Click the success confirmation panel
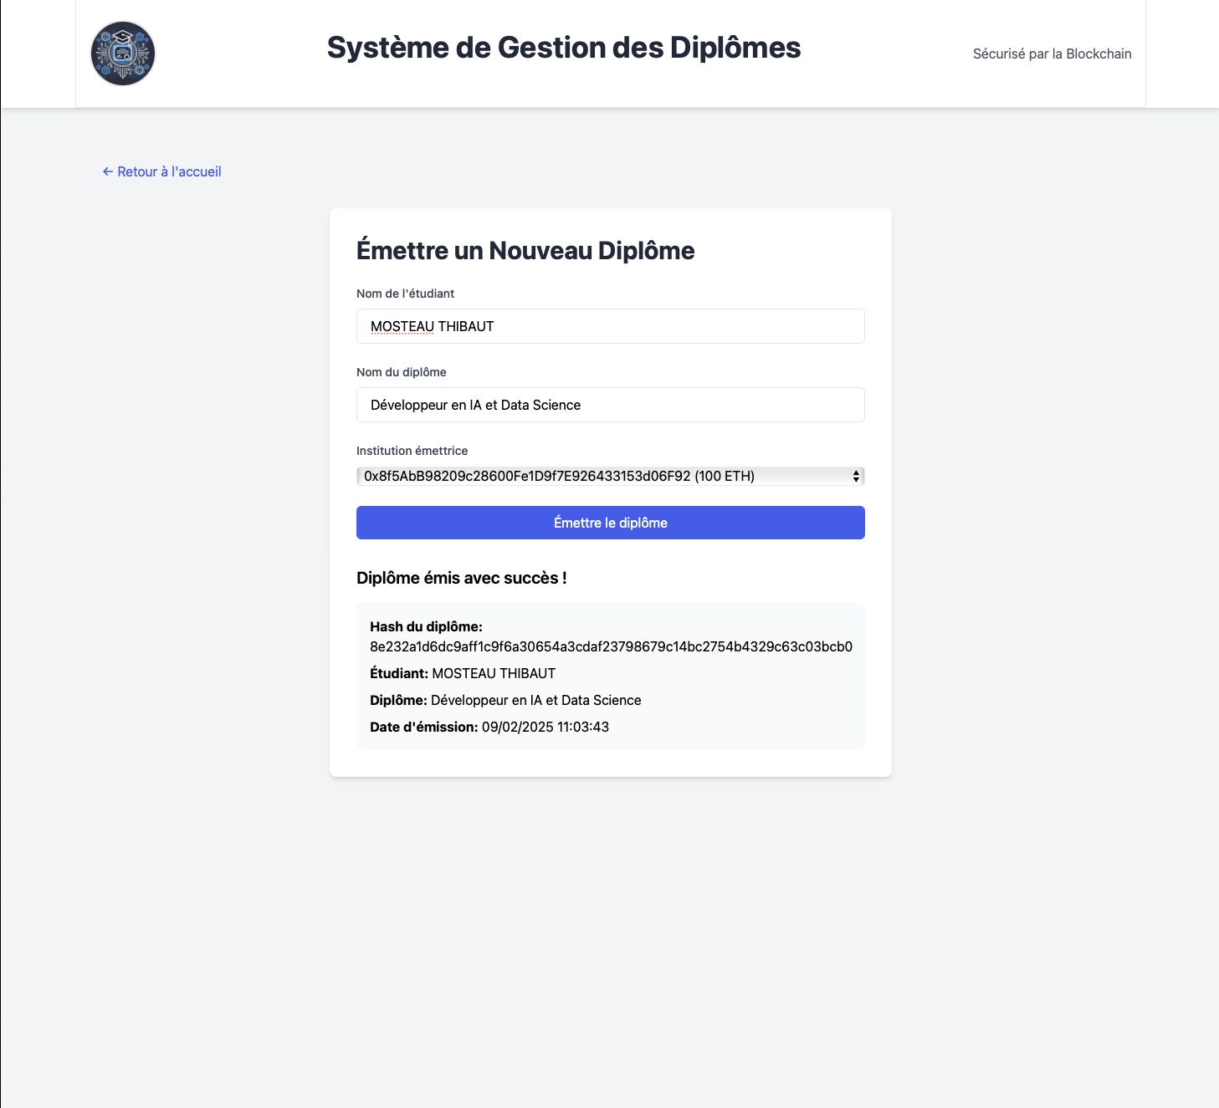The image size is (1219, 1108). [x=610, y=677]
